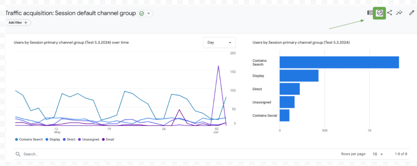Viewport: 417px width, 166px height.
Task: Open the Insights sparkline icon
Action: click(x=399, y=13)
